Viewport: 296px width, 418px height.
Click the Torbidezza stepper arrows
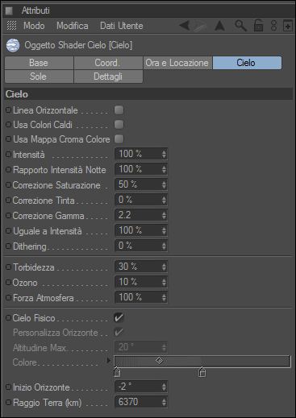pyautogui.click(x=164, y=267)
